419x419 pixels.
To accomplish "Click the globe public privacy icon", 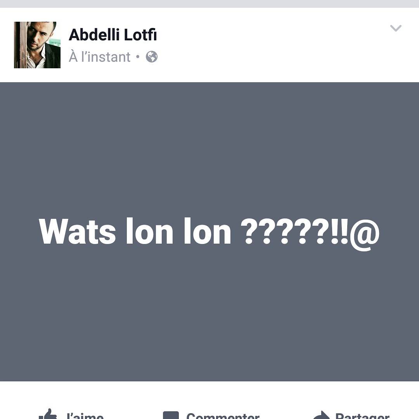I will point(152,57).
